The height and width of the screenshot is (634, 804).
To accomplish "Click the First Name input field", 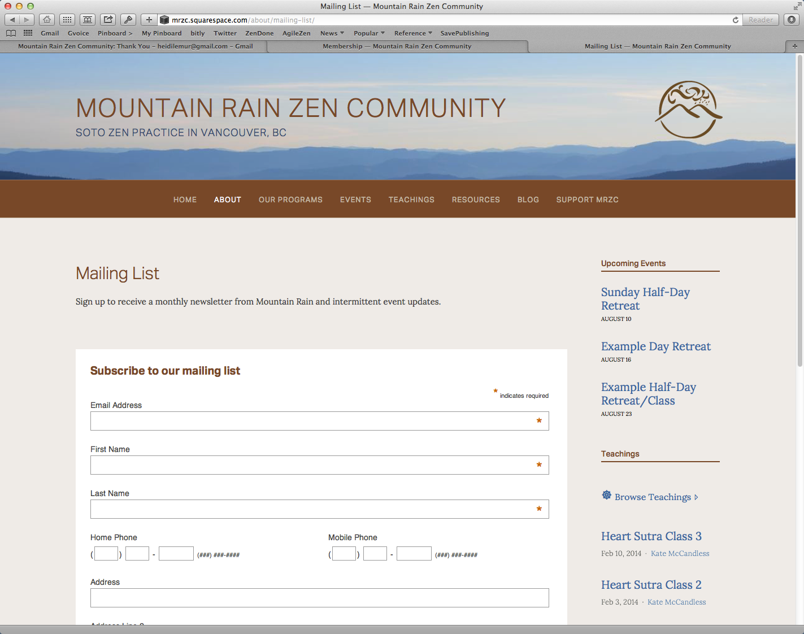I will [320, 465].
